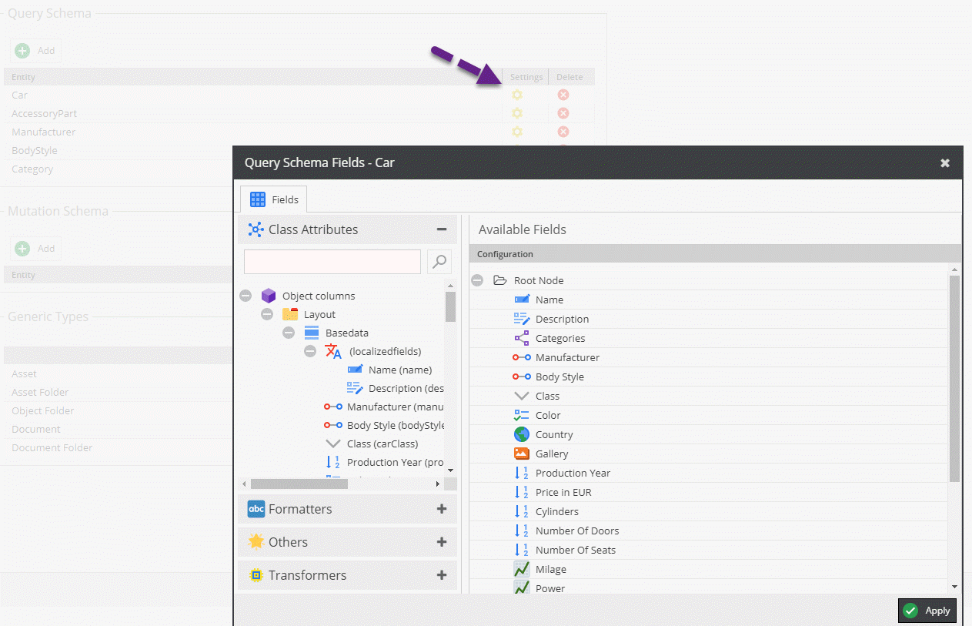This screenshot has width=972, height=626.
Task: Collapse the Root Node tree
Action: pos(477,280)
